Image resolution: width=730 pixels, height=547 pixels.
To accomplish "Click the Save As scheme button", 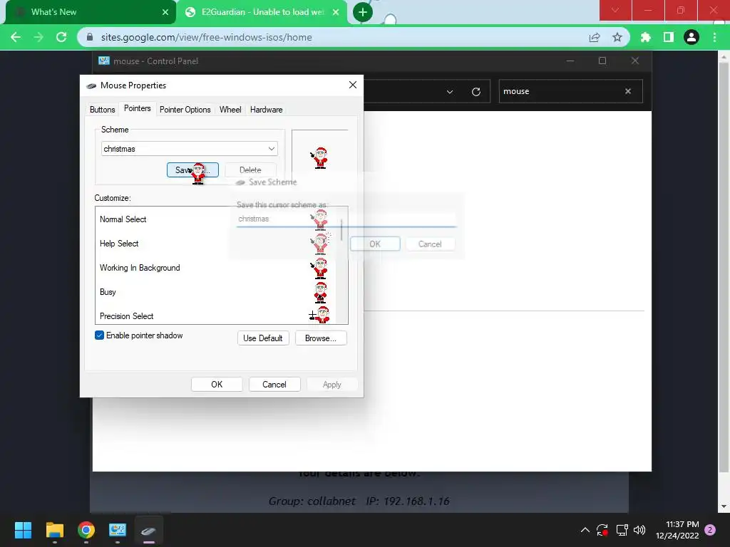I will click(192, 170).
